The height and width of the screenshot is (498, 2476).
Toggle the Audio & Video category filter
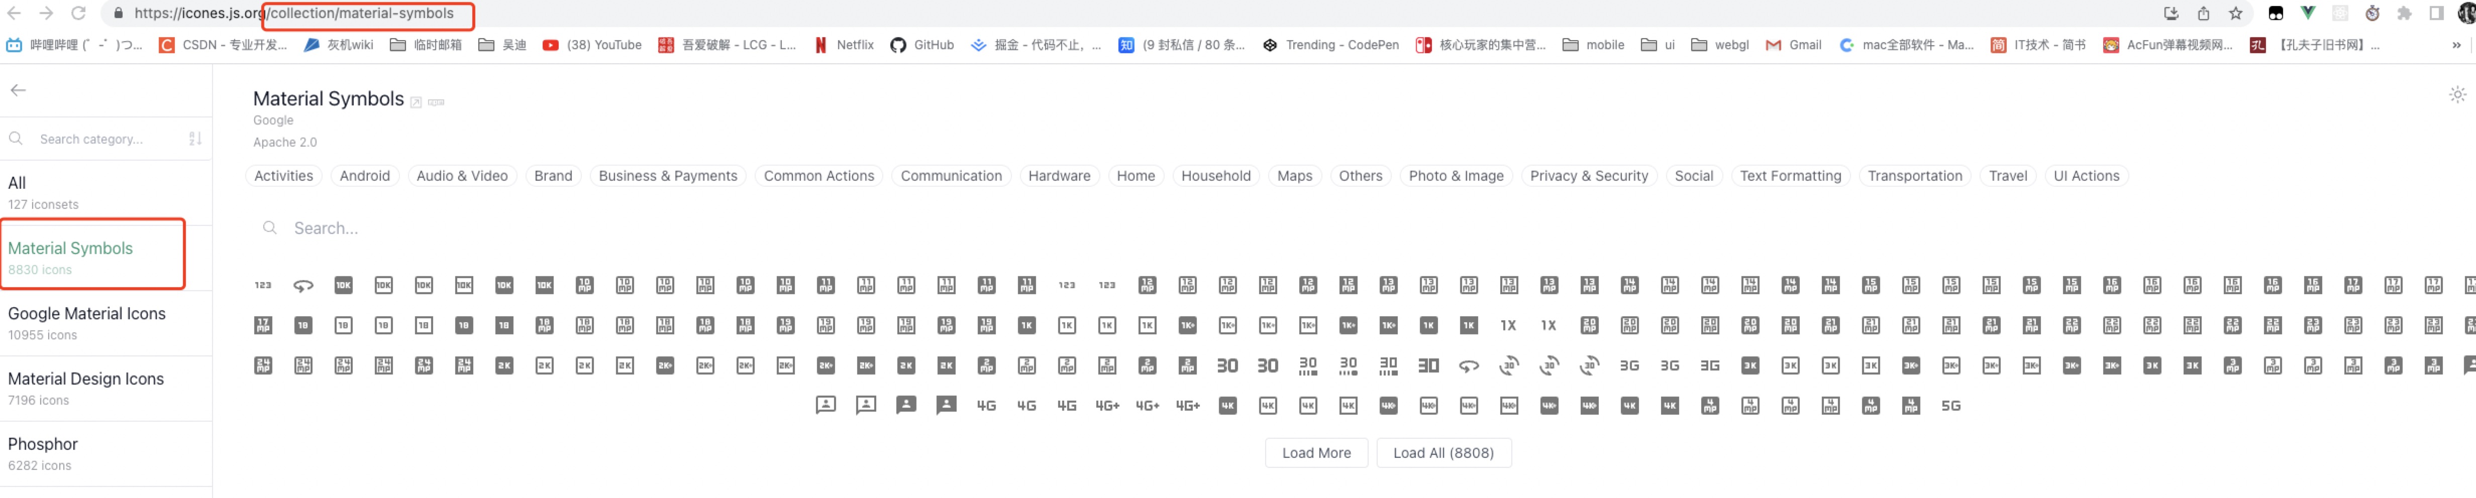(462, 176)
